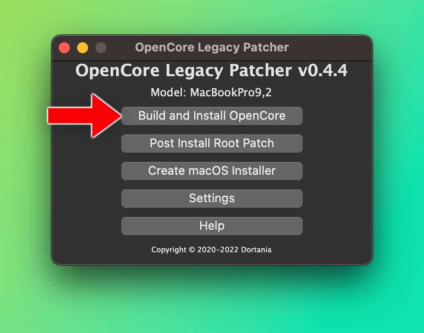
Task: Click the empty dark area right of Help
Action: coord(337,226)
